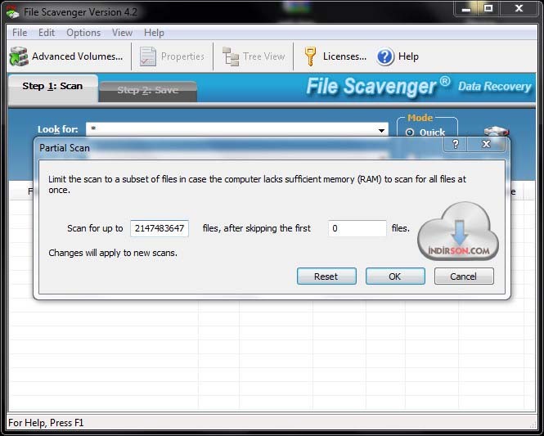Maximize the File Scavenger window
The image size is (544, 436).
tap(488, 9)
